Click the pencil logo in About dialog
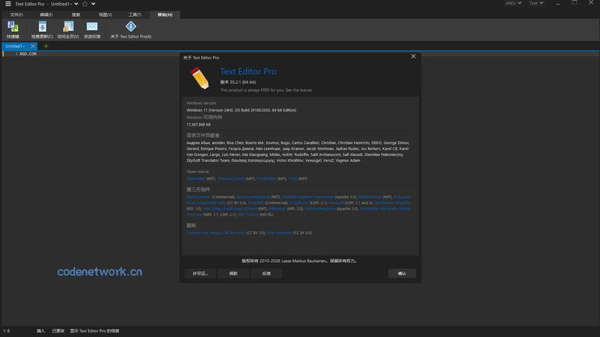The height and width of the screenshot is (337, 600). (x=199, y=78)
